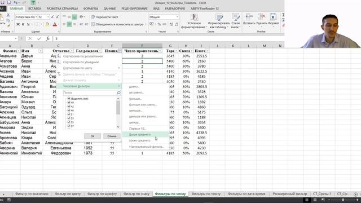Click the Fill color yellow swatch
This screenshot has height=203, width=361.
pos(47,24)
